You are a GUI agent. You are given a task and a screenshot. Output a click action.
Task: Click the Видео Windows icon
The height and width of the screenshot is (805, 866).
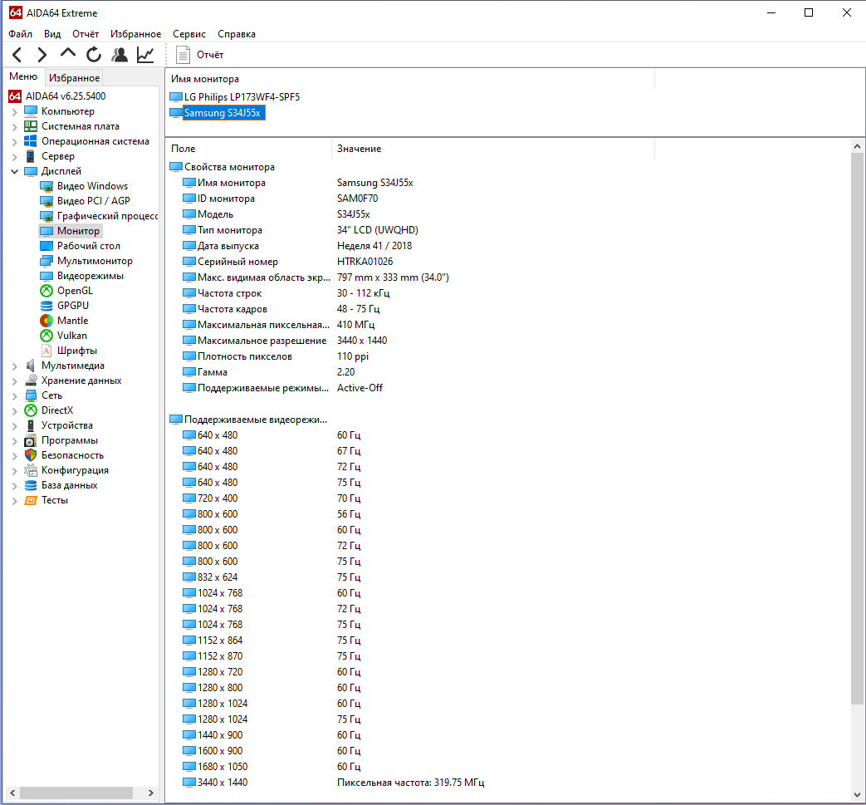(x=47, y=186)
